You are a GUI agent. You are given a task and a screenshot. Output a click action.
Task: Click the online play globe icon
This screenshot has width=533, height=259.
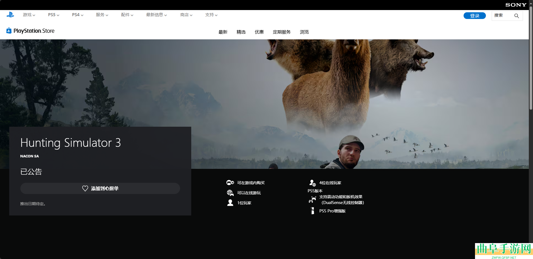pos(230,193)
